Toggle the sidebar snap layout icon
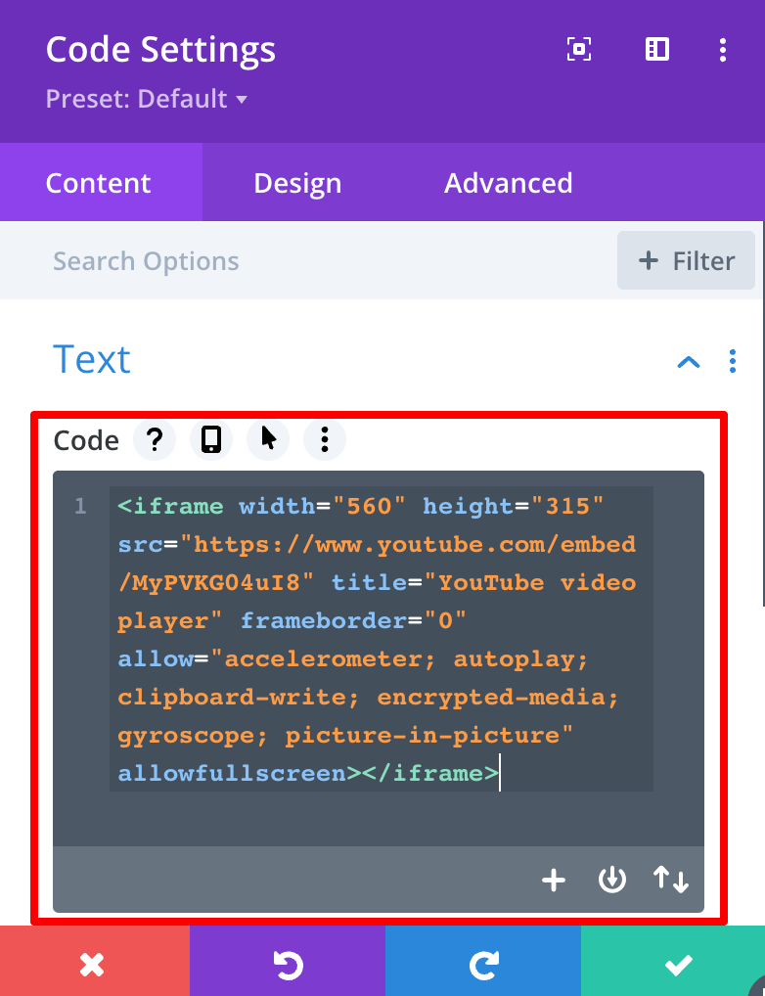Viewport: 765px width, 996px height. pyautogui.click(x=656, y=50)
